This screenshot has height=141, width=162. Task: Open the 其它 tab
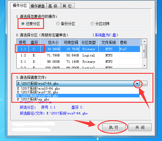click(x=68, y=6)
